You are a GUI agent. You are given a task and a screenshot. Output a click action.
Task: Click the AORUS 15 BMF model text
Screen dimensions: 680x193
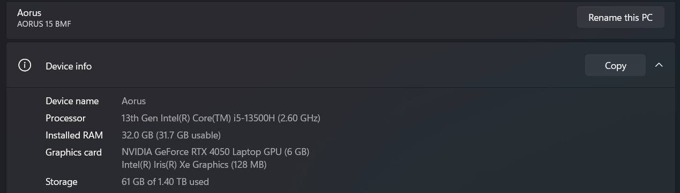click(44, 24)
